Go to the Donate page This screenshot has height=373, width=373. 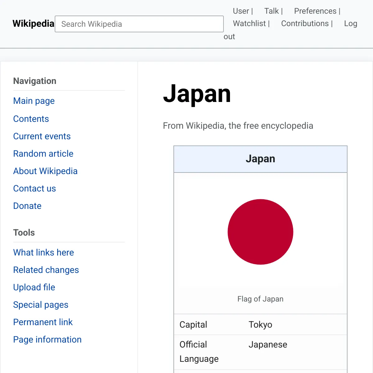27,206
